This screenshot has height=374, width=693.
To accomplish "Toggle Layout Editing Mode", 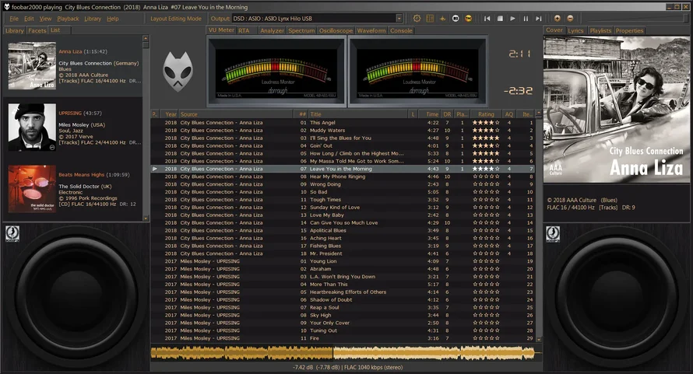I will pos(175,18).
